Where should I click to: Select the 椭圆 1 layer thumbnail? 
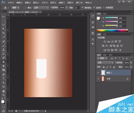(x=103, y=73)
